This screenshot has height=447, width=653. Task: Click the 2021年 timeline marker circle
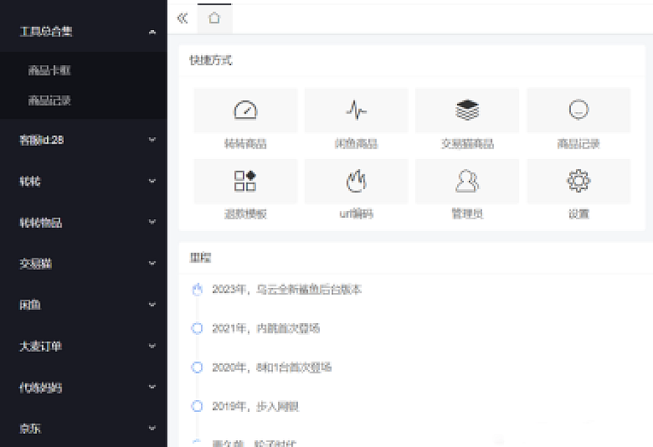pyautogui.click(x=197, y=328)
